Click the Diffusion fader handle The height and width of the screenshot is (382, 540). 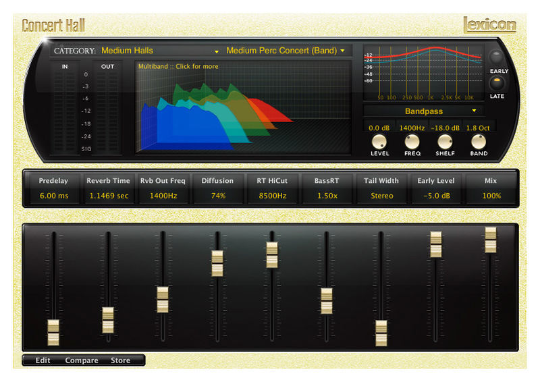pos(217,263)
